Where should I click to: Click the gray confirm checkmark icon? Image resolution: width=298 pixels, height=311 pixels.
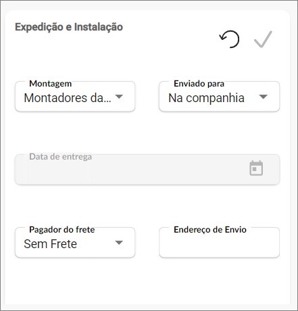pos(263,39)
